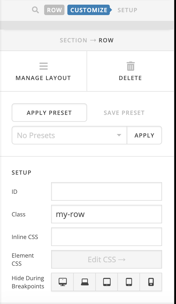Click the Class field containing my-row
Viewport: 176px width, 304px height.
[107, 214]
